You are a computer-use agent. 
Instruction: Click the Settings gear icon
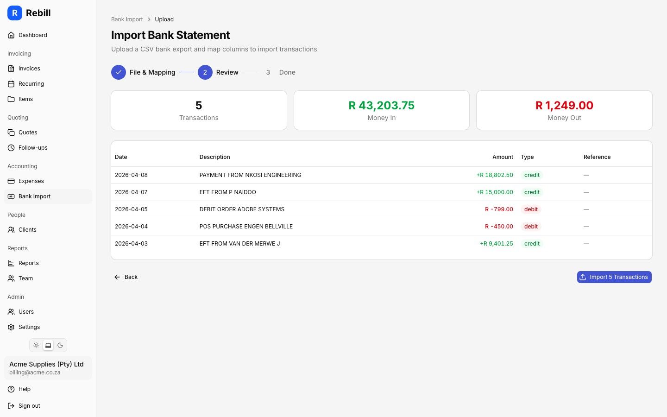(x=11, y=327)
